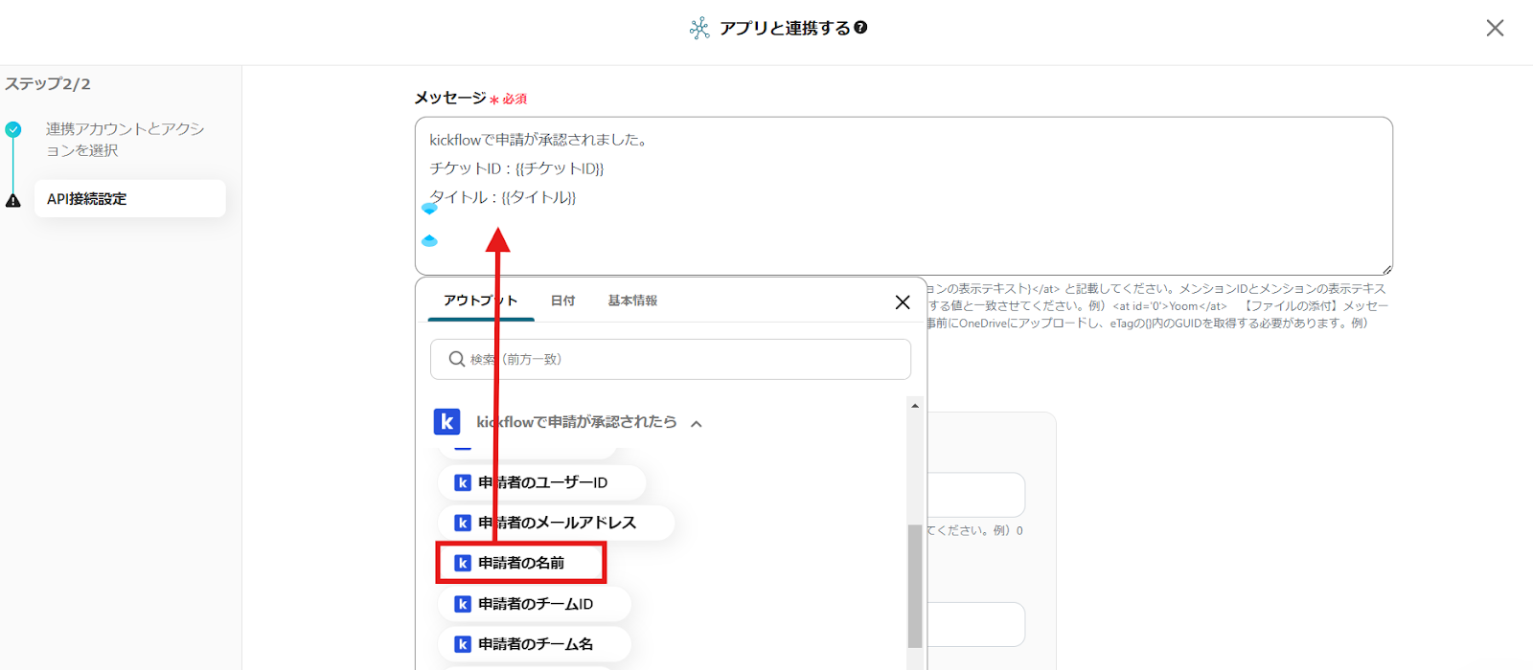
Task: Close the app integration dialog
Action: click(1495, 28)
